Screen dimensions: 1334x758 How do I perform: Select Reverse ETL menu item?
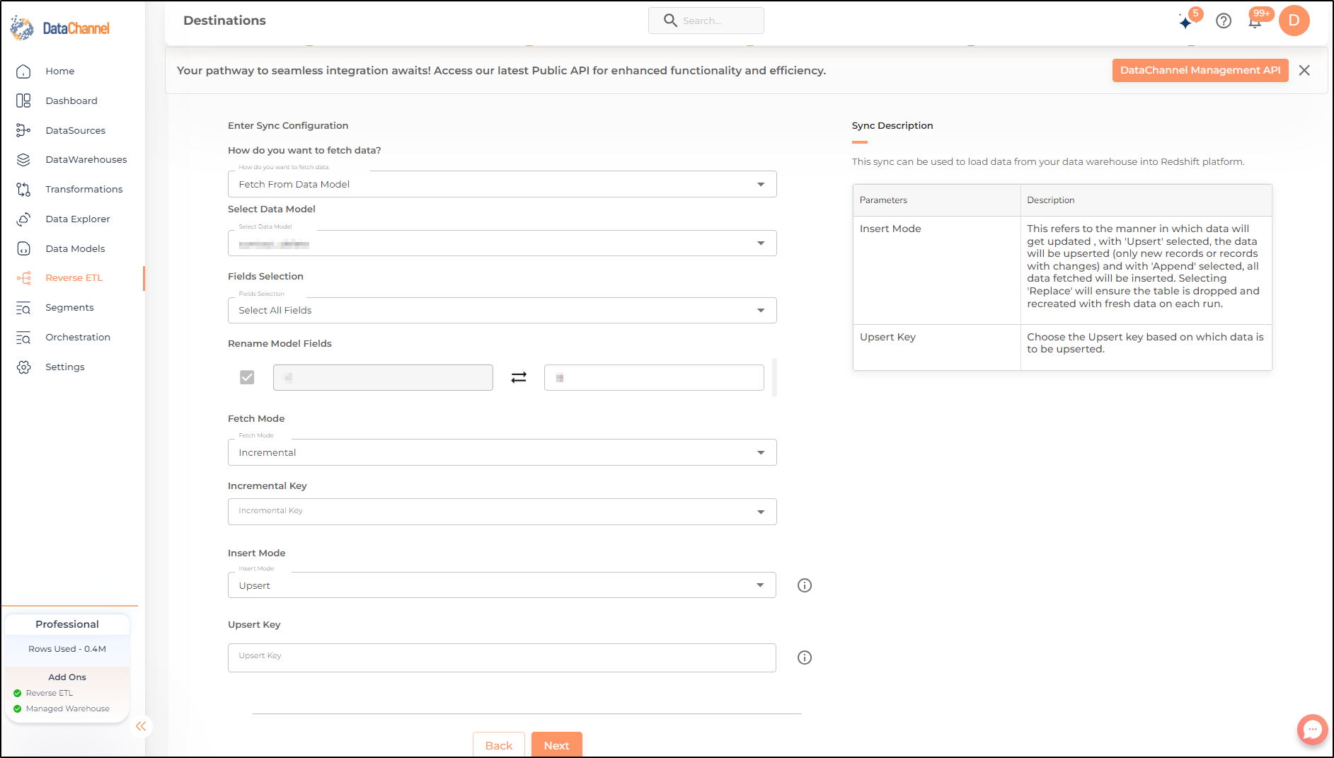[74, 278]
